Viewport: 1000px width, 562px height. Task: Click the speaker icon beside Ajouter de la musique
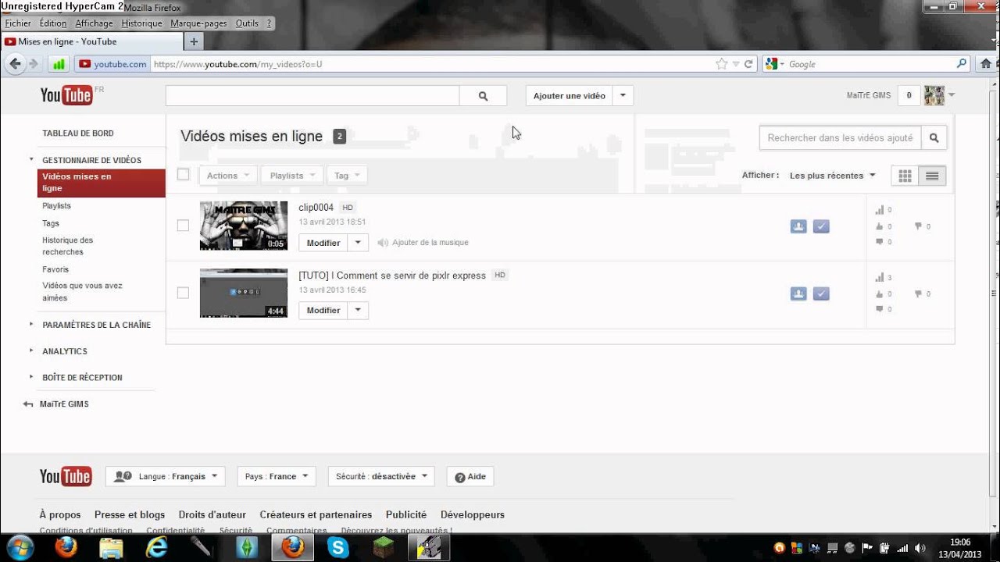tap(383, 243)
